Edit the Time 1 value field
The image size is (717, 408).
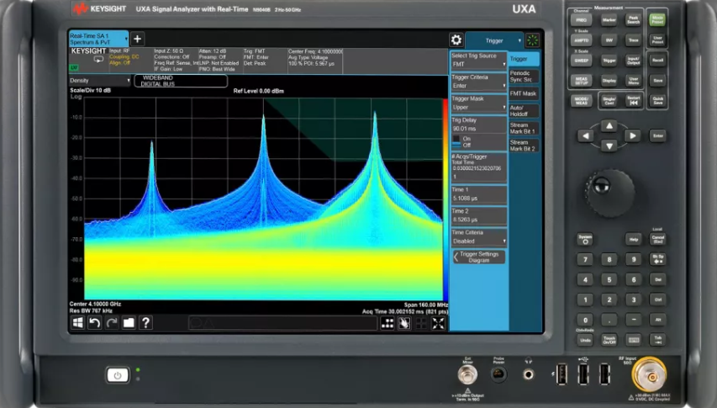(479, 194)
